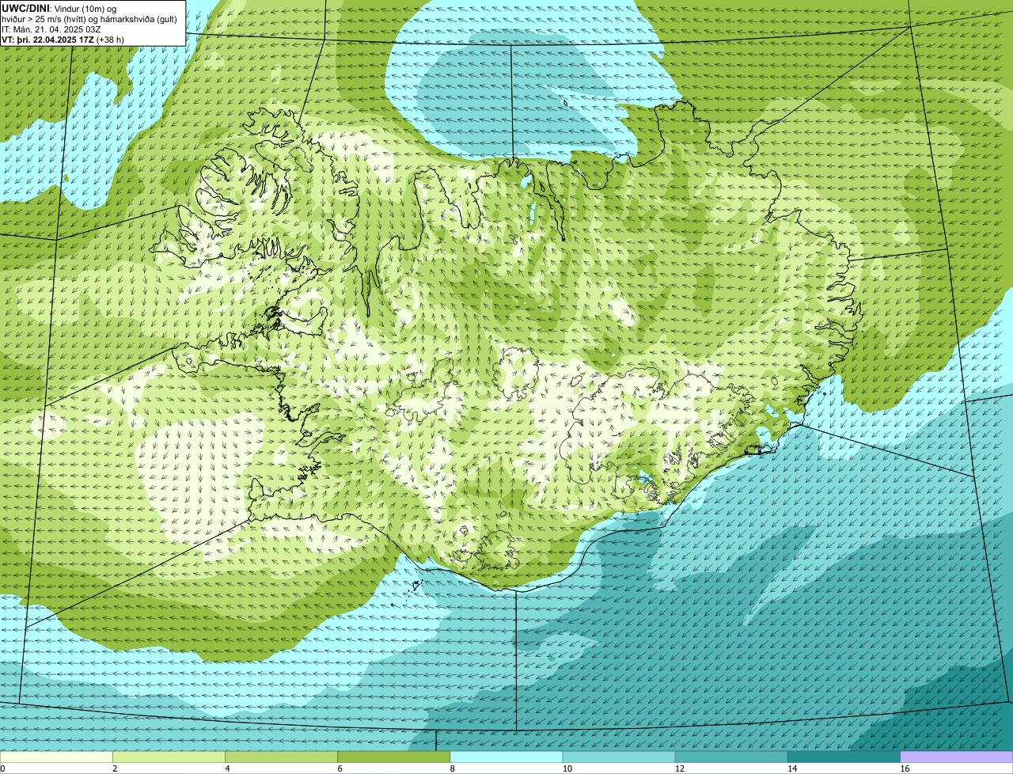Click the 8–10 m/s light cyan legend segment

tap(506, 757)
